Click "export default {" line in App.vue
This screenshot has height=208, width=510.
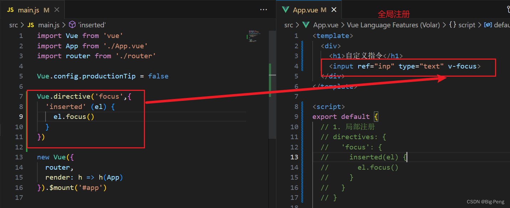coord(345,116)
